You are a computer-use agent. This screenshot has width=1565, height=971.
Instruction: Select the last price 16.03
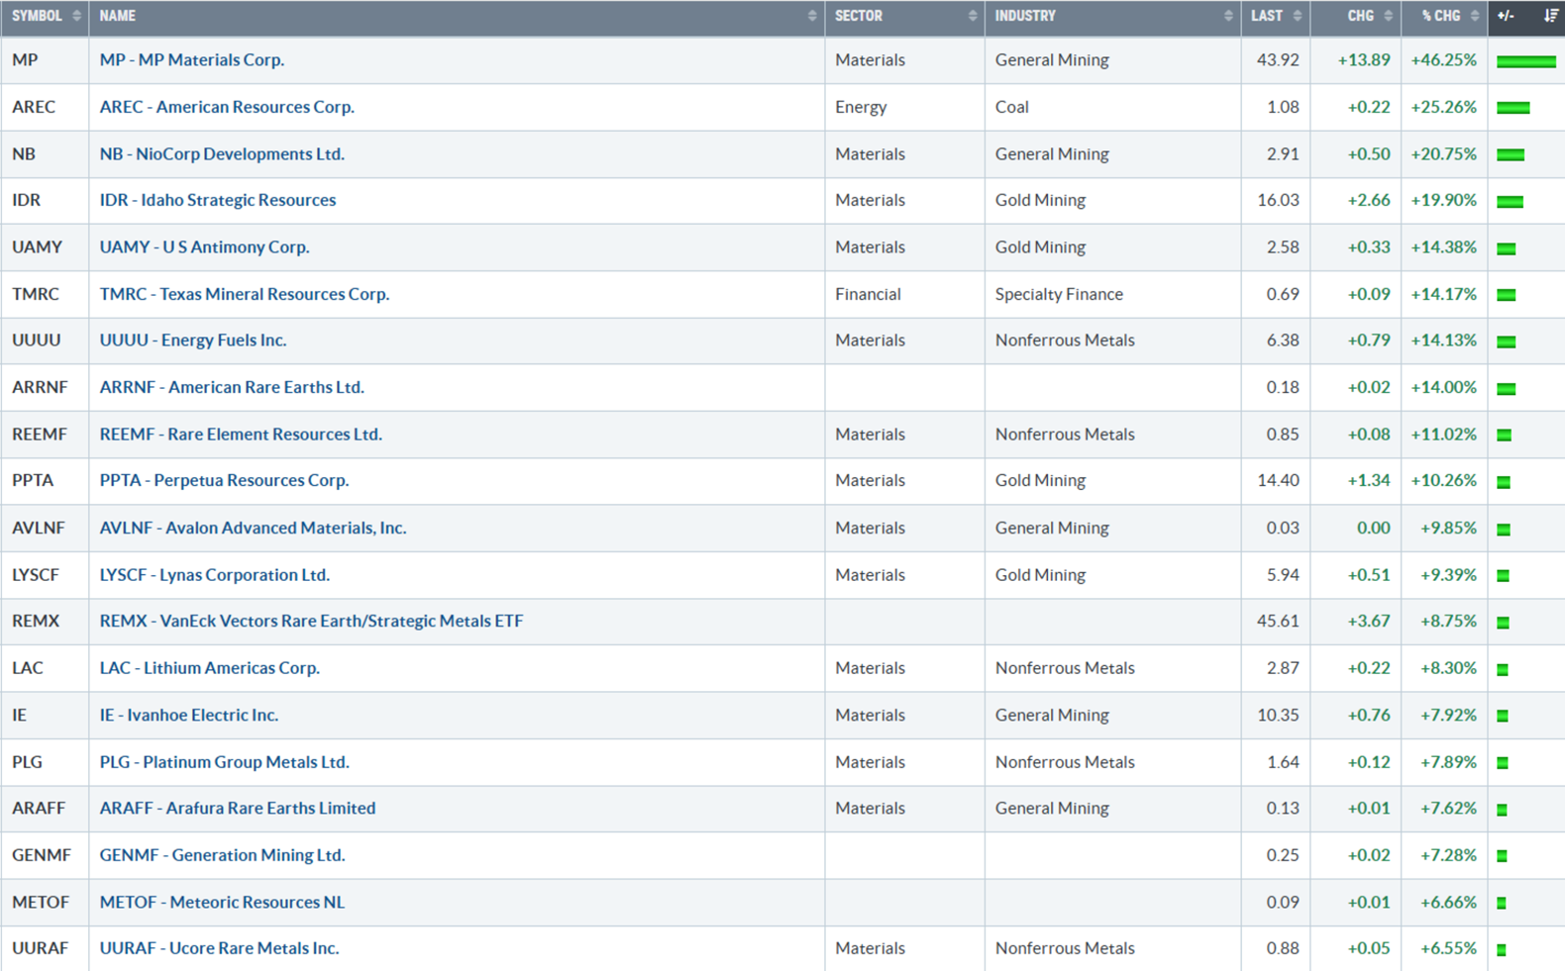point(1278,200)
